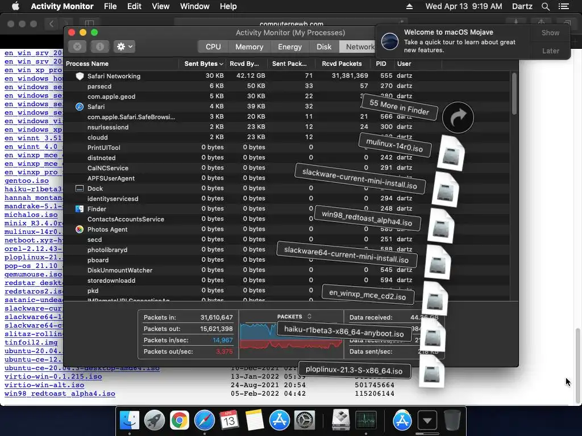This screenshot has height=436, width=582.
Task: Select the parsecd process row
Action: [x=287, y=86]
